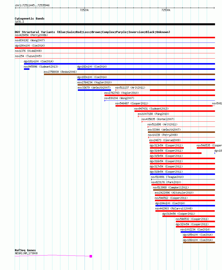
Task: Click the dgv185n100 (Coe2014) label
Action: 198,235
